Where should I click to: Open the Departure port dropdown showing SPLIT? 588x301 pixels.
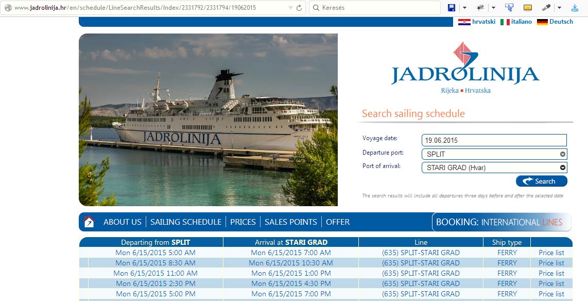pyautogui.click(x=494, y=154)
